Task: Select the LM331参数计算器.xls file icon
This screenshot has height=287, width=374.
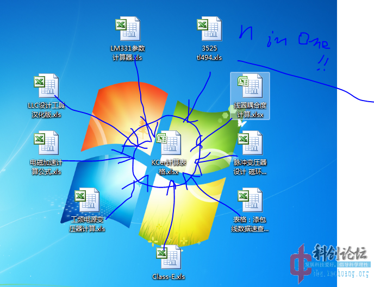Action: [x=128, y=29]
